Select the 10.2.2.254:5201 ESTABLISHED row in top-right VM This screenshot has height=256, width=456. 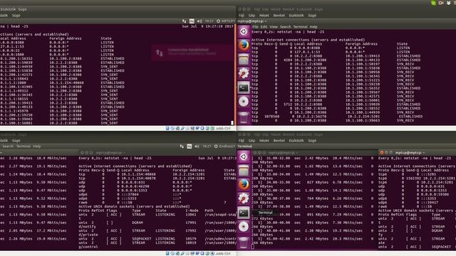(x=337, y=117)
